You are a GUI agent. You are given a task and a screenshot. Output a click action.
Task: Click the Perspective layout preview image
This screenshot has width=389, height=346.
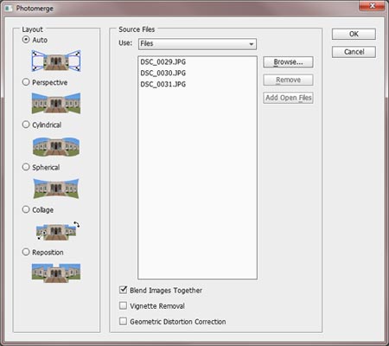[x=56, y=103]
